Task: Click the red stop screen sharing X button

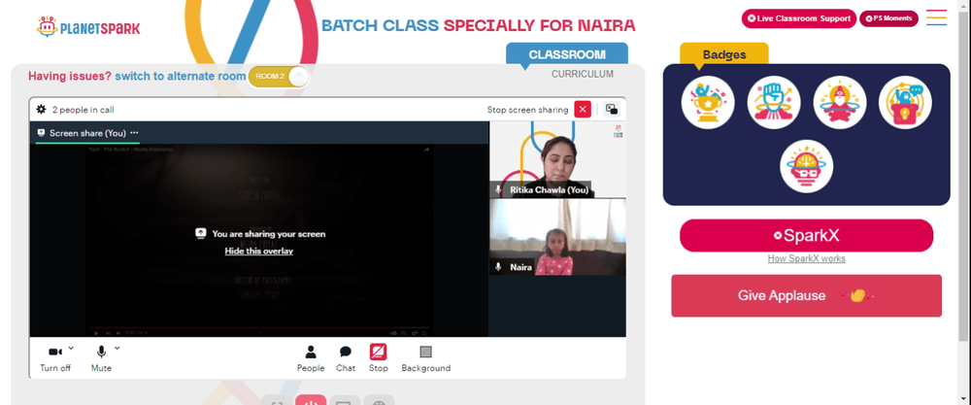Action: coord(583,110)
